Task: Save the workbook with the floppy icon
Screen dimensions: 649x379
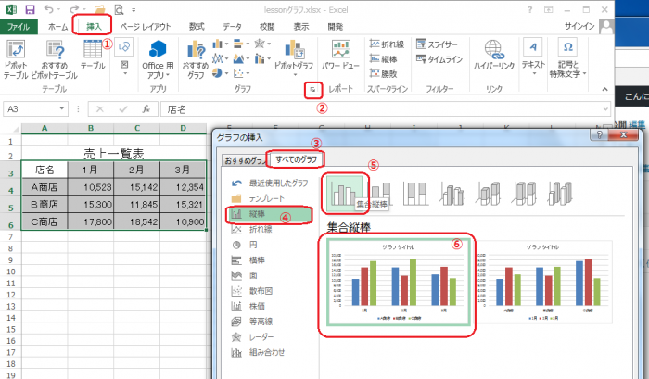Action: coord(30,9)
